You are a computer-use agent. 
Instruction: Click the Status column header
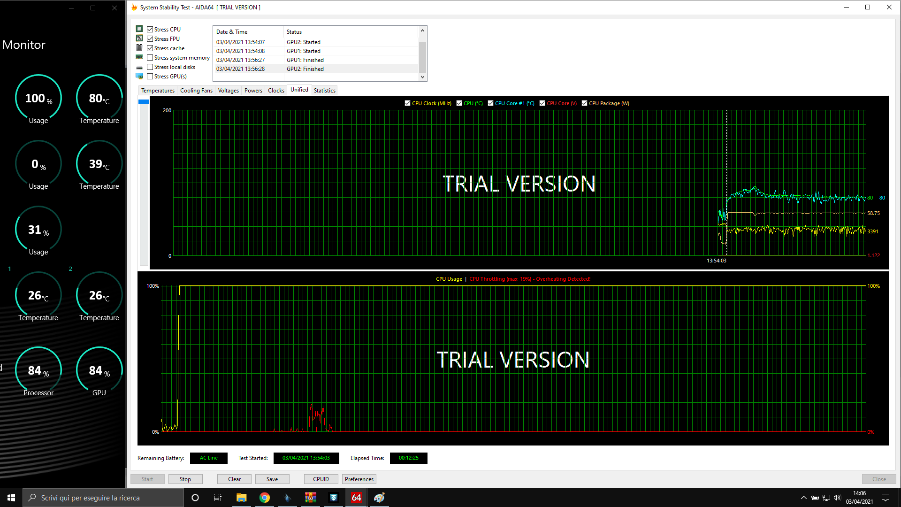pyautogui.click(x=351, y=31)
